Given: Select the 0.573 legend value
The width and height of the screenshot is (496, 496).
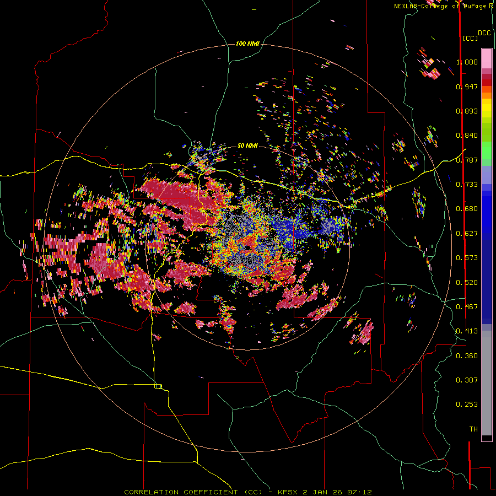Looking at the screenshot, I should [x=467, y=258].
